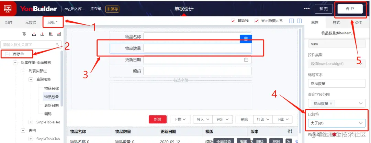Open the 导出 dropdown button
This screenshot has height=143, width=371.
tap(222, 120)
